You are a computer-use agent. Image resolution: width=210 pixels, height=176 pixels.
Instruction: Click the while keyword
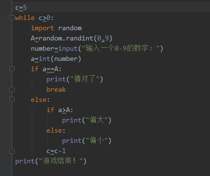(x=25, y=18)
